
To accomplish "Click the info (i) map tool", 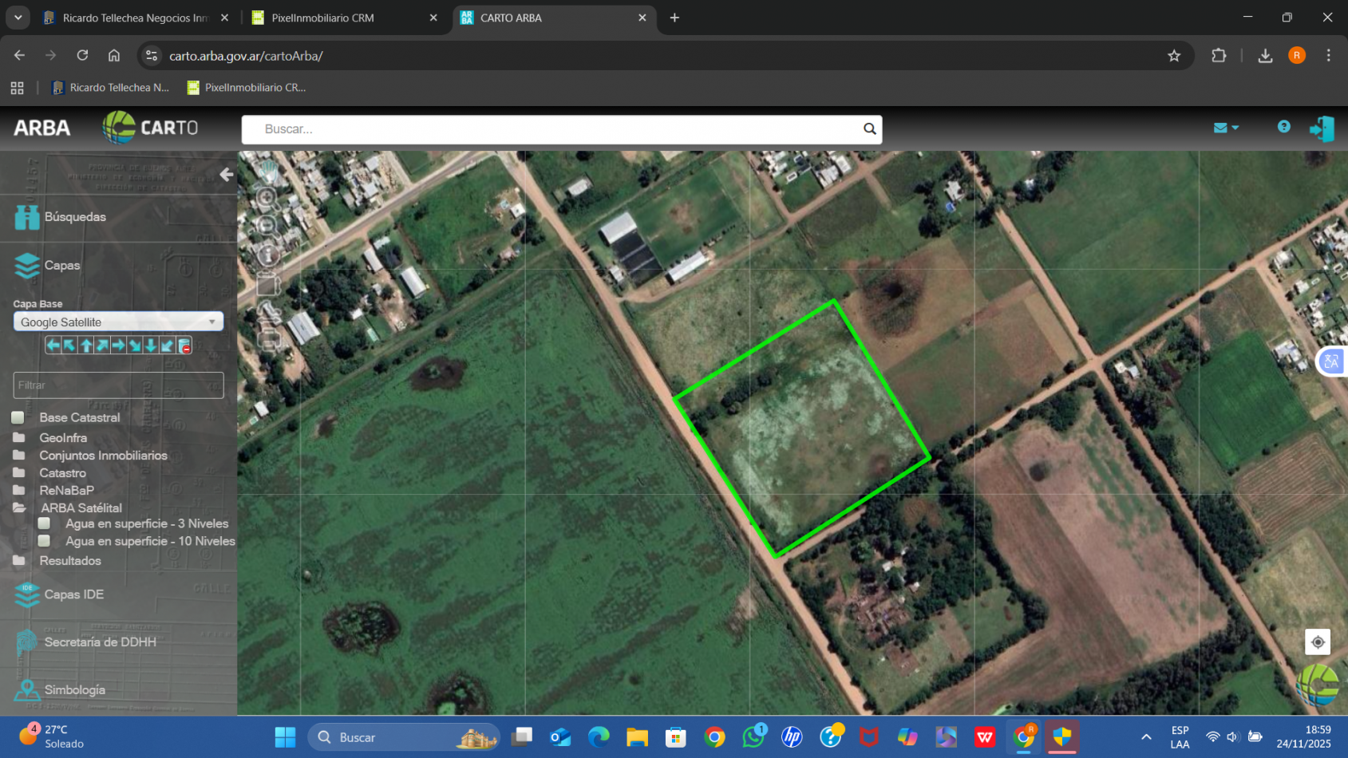I will (x=267, y=254).
